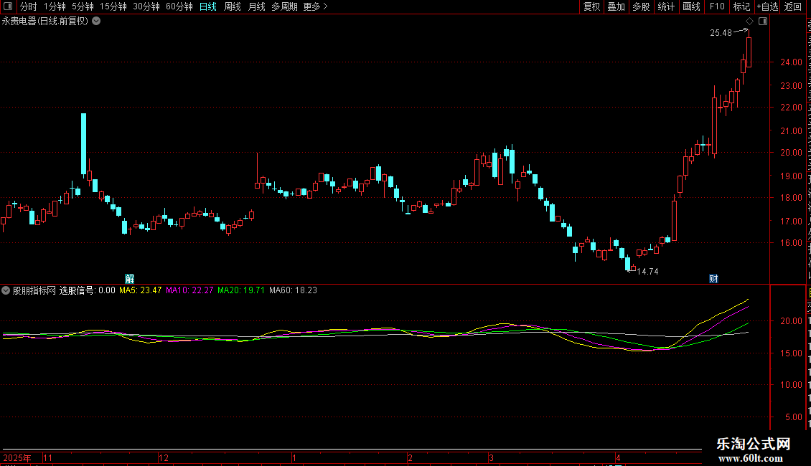Switch to 日线 daily chart
The width and height of the screenshot is (811, 466).
(208, 6)
